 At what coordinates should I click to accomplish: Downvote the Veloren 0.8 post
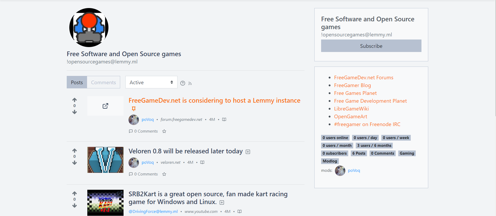click(75, 163)
